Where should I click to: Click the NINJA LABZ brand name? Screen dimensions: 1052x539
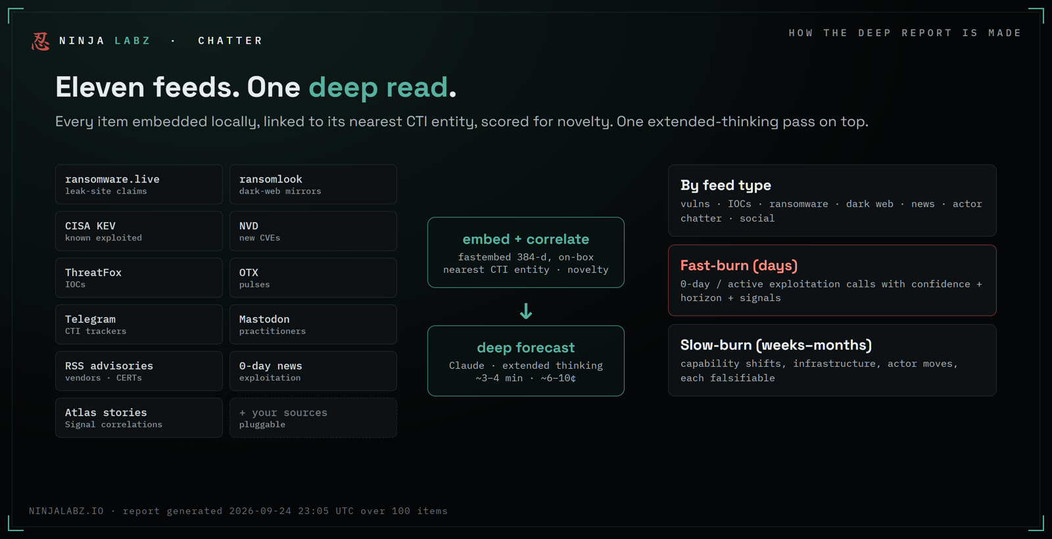tap(105, 41)
